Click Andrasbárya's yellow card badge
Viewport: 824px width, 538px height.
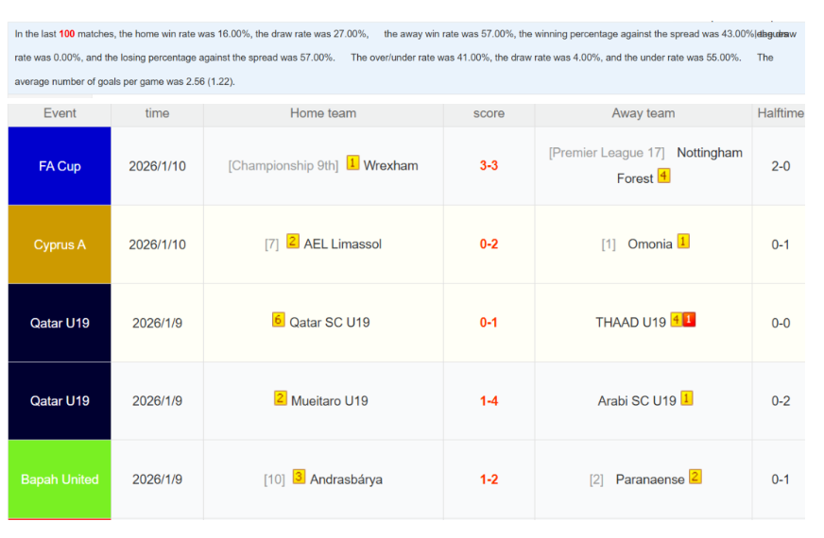click(299, 477)
